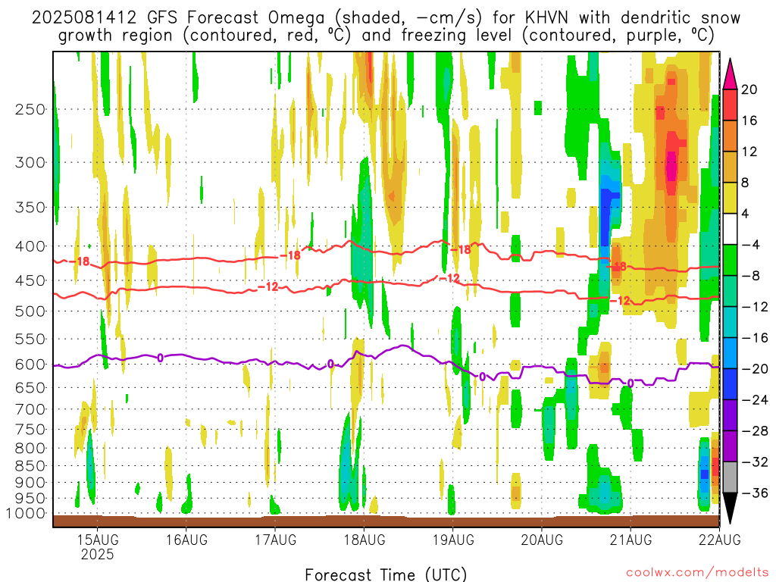Click the colorbar value 8

coord(746,183)
